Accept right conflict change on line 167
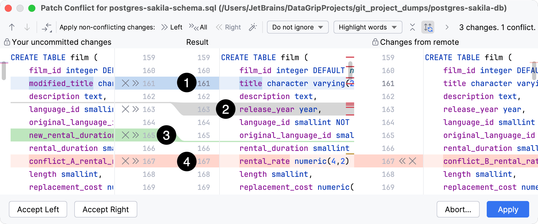Viewport: 538px width, 224px height. pos(402,161)
